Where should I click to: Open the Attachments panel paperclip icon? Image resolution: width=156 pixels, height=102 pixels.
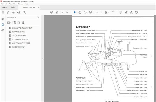3,30
